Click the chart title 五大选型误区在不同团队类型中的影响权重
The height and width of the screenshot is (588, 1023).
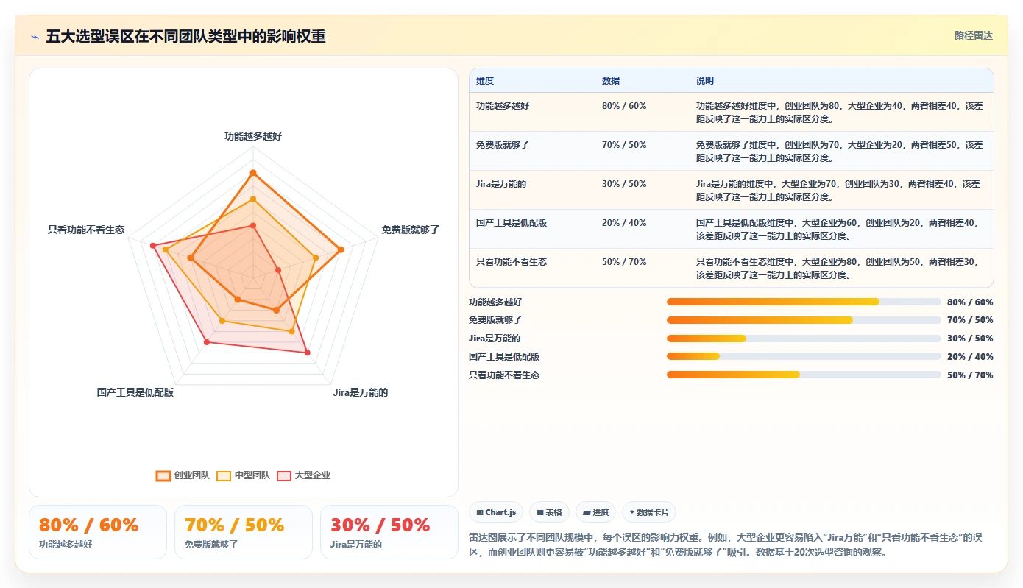click(185, 36)
